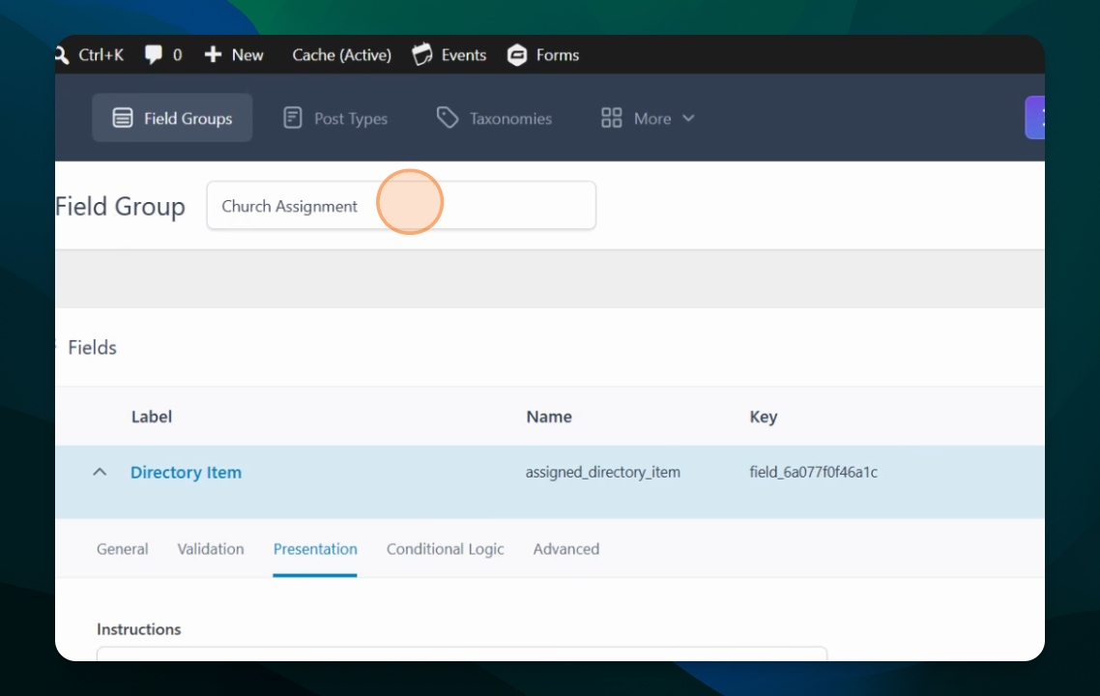The height and width of the screenshot is (696, 1100).
Task: Click the Ctrl+K search shortcut label
Action: click(101, 55)
